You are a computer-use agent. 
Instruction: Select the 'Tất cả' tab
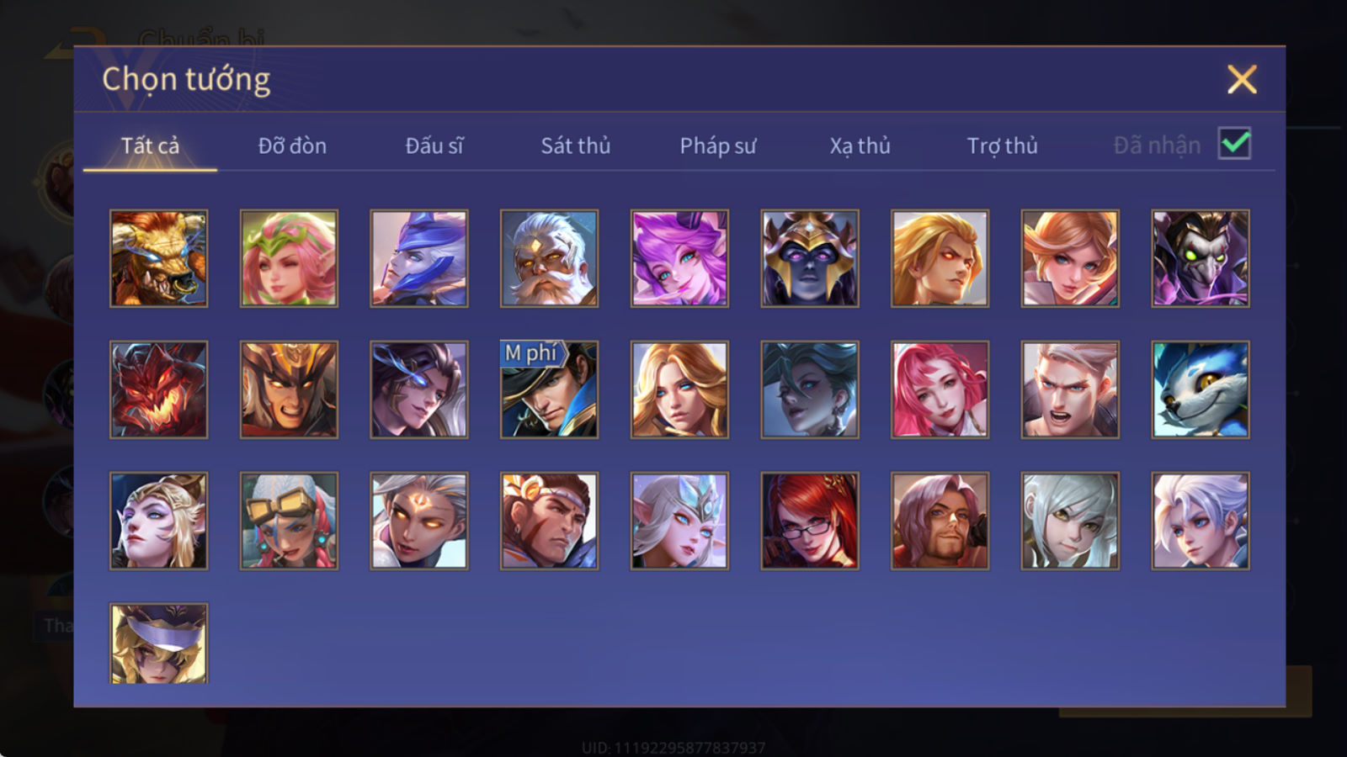coord(150,146)
